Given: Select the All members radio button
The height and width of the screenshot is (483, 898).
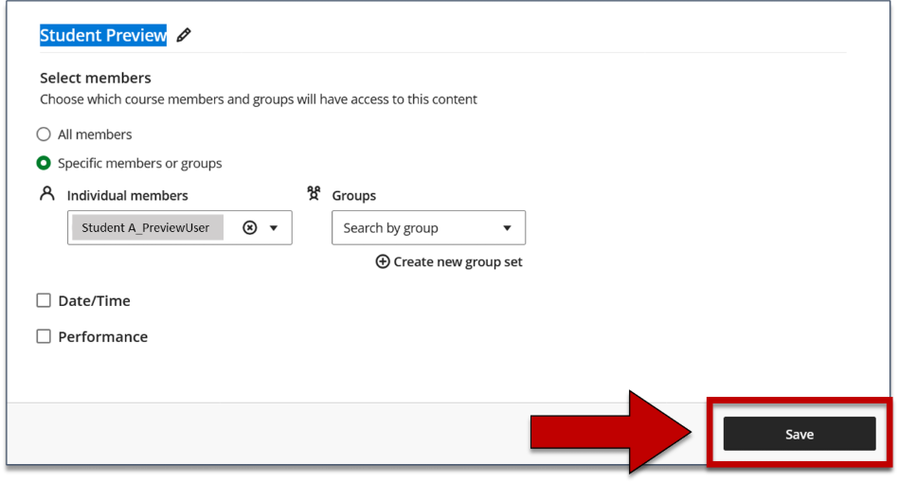Looking at the screenshot, I should pos(44,134).
